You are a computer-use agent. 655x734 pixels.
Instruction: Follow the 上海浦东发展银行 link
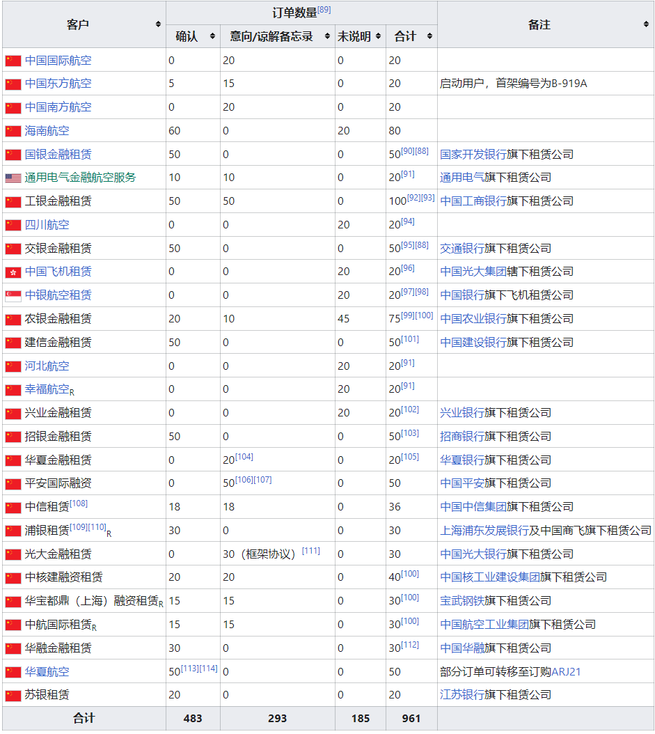(x=484, y=531)
